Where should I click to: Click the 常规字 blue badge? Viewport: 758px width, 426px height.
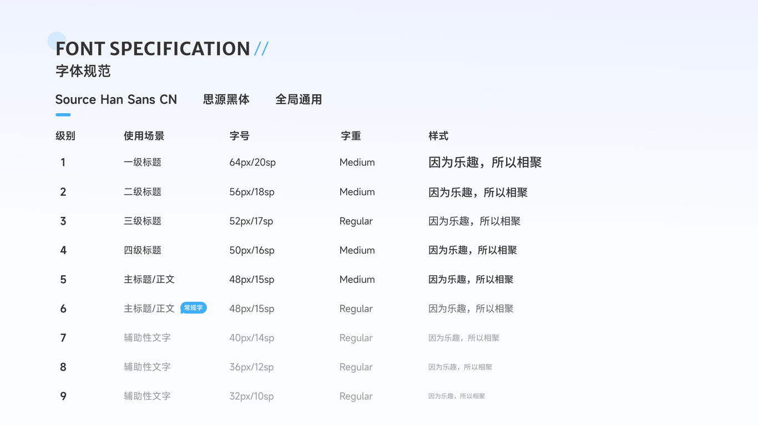pos(194,308)
